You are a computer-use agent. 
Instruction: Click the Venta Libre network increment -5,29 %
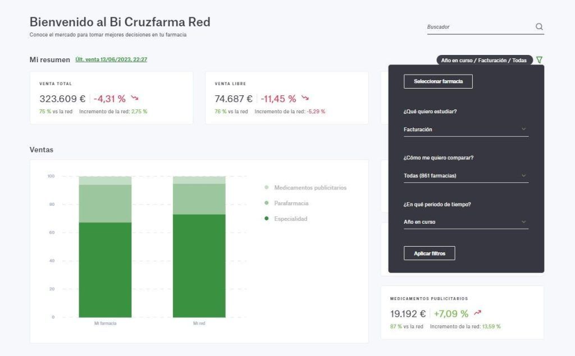[x=316, y=112]
